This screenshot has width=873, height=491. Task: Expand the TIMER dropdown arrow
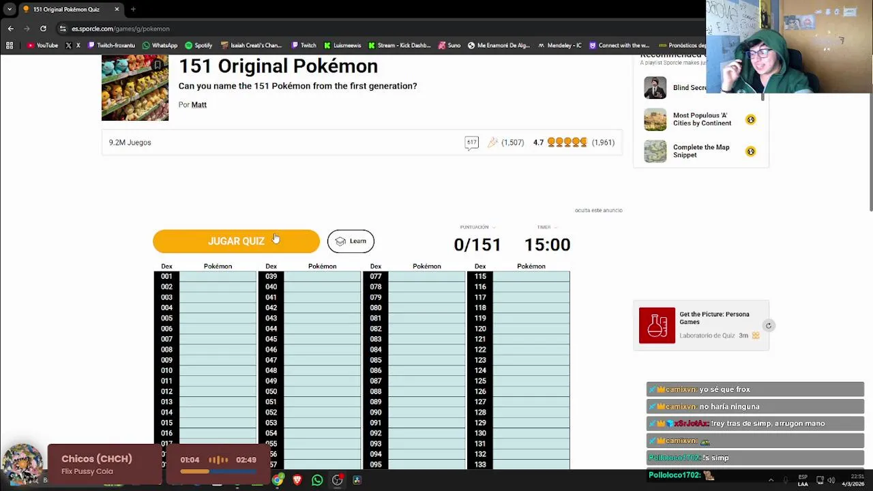coord(555,227)
